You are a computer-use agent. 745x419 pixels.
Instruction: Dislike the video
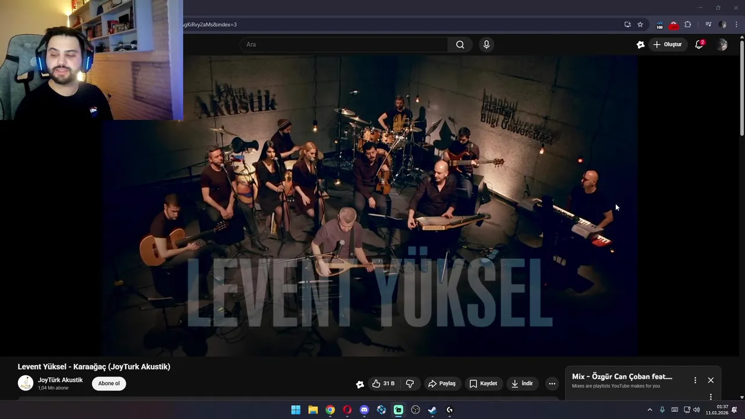[x=410, y=384]
